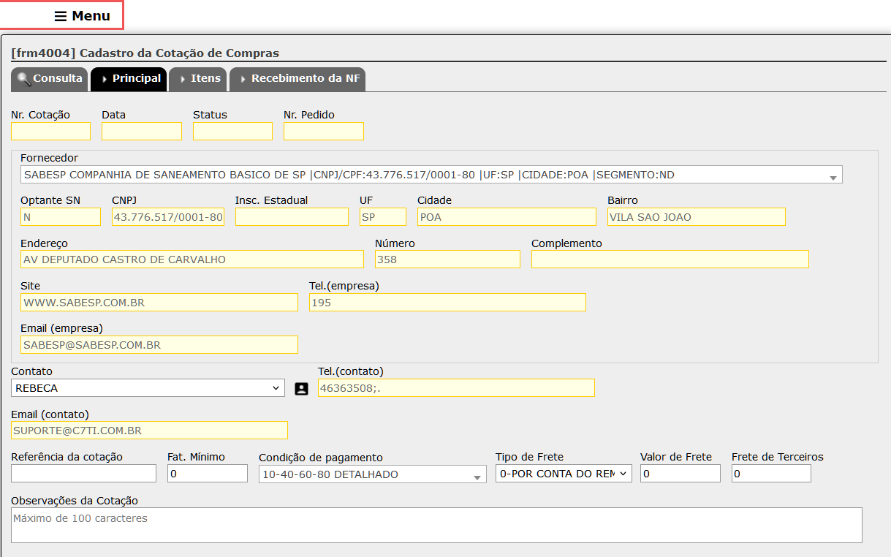Click the Nr. Cotação field
The width and height of the screenshot is (891, 557).
50,132
